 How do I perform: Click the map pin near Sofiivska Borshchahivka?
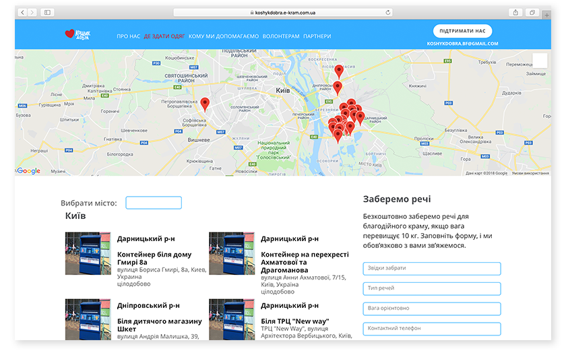click(x=205, y=104)
